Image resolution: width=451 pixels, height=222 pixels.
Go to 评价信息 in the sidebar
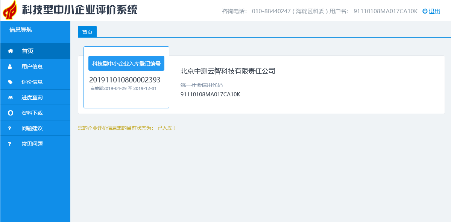pos(35,82)
